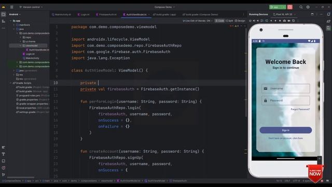Viewport: 332px width, 187px height.
Task: Open the Version Control tool window icon
Action: [4, 175]
